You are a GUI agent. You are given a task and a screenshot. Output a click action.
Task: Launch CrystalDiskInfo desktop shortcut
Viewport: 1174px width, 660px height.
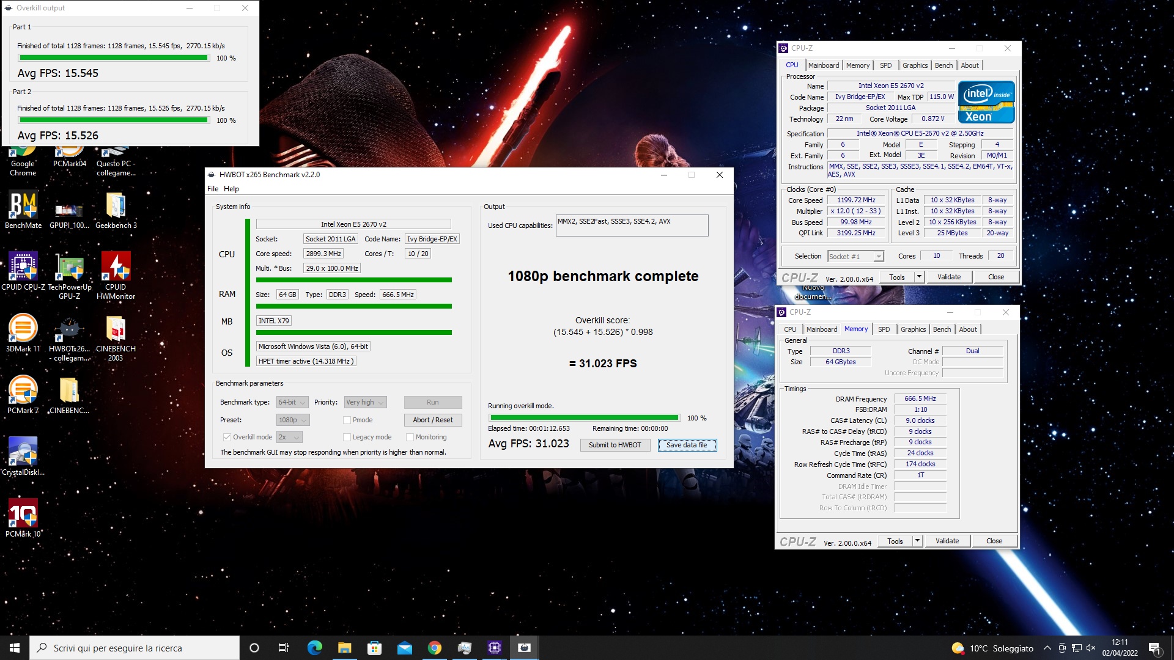(23, 457)
